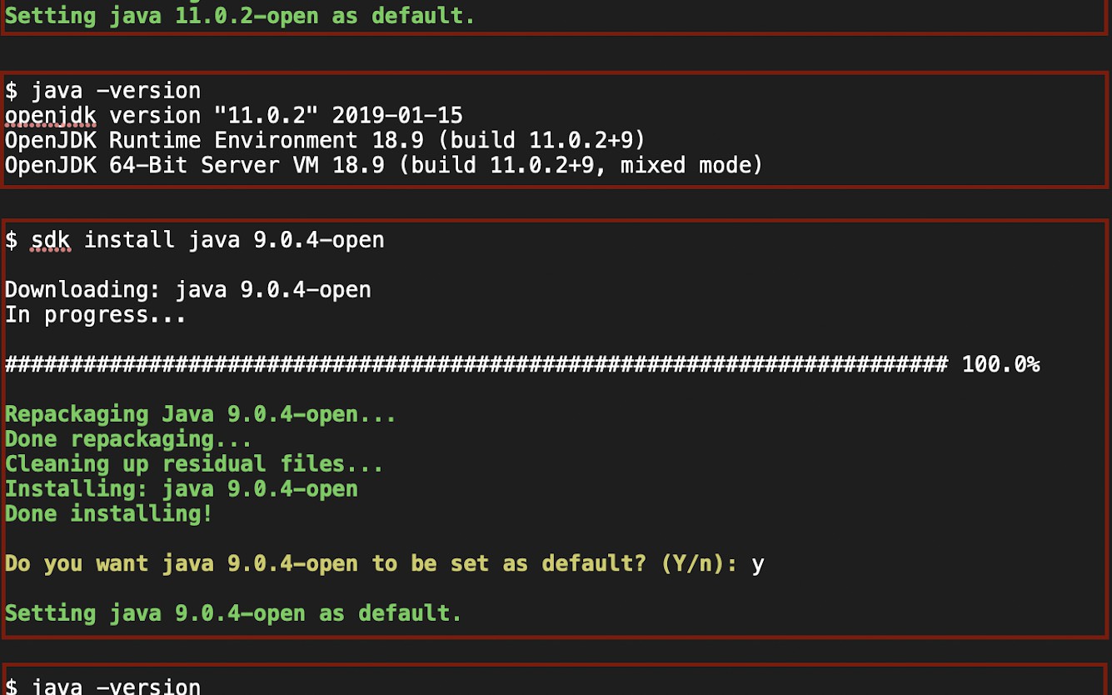Screen dimensions: 1112x695
Task: Click the "Repackaging Java 9.0.4-open..." line
Action: 200,414
